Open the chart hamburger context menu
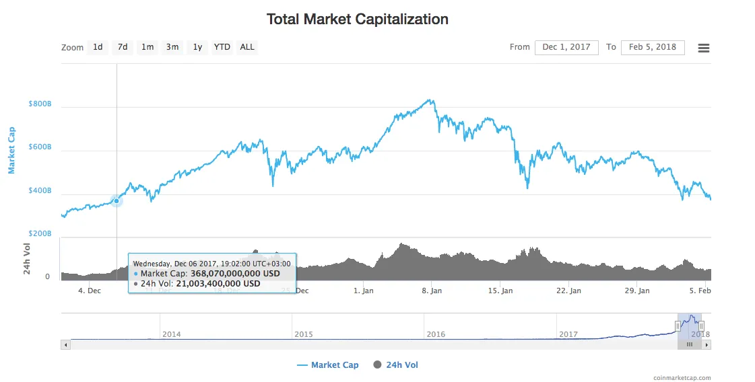 click(704, 48)
